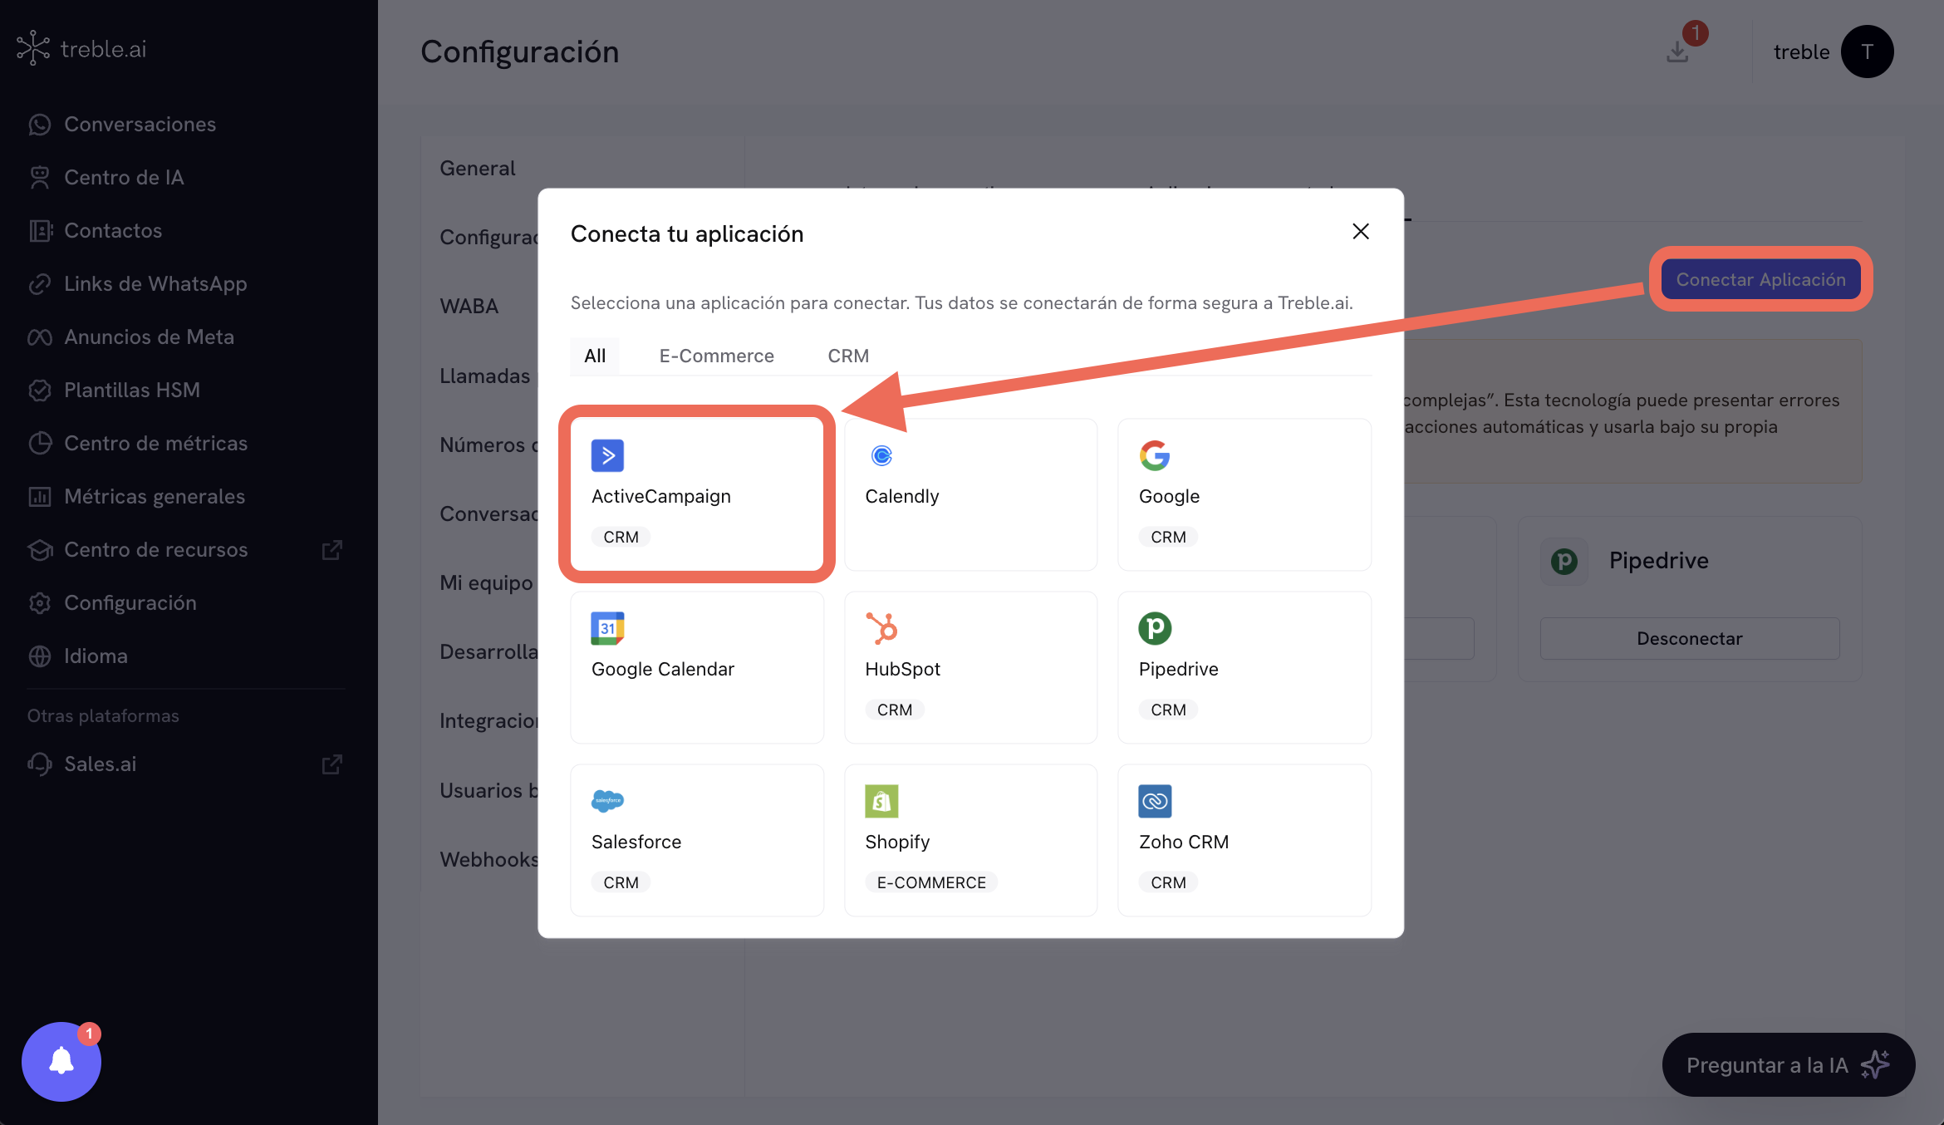Switch to the CRM filter tab
This screenshot has height=1125, width=1944.
[x=847, y=356]
